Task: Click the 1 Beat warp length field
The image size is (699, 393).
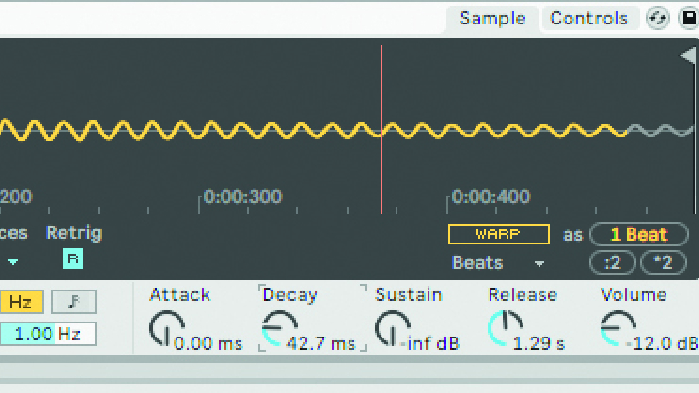Action: [639, 234]
